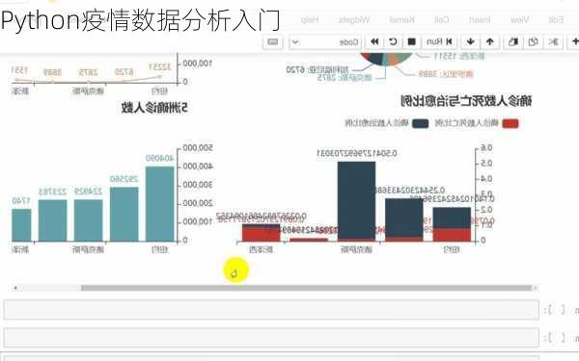
Task: Click the Python疫情数据分析入门 title text
Action: click(x=140, y=20)
